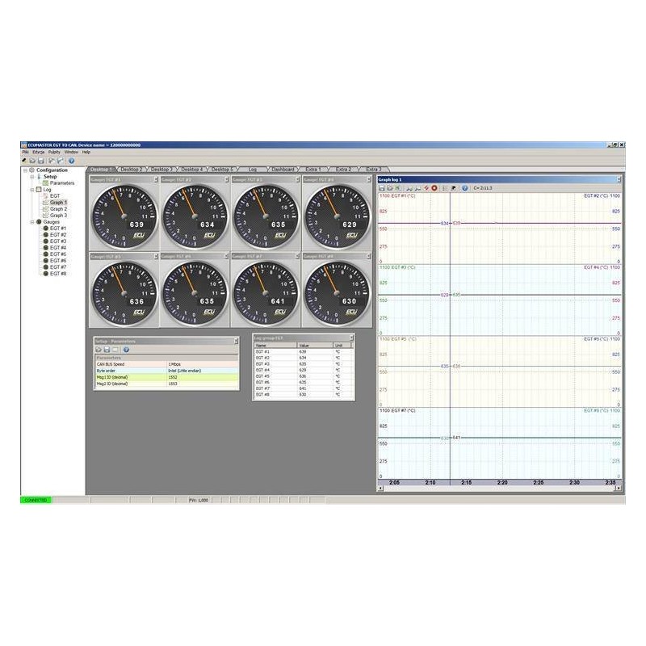Select the CAN BUS Speed parameter value
The image size is (646, 646).
click(x=202, y=364)
